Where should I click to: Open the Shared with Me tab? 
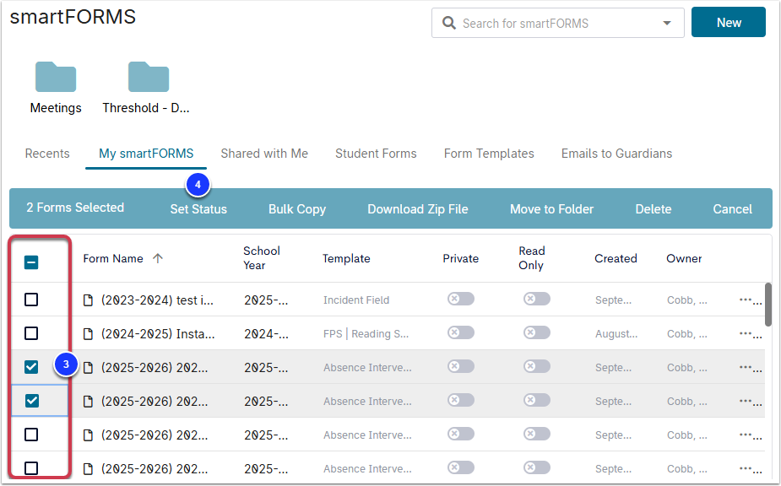coord(264,154)
